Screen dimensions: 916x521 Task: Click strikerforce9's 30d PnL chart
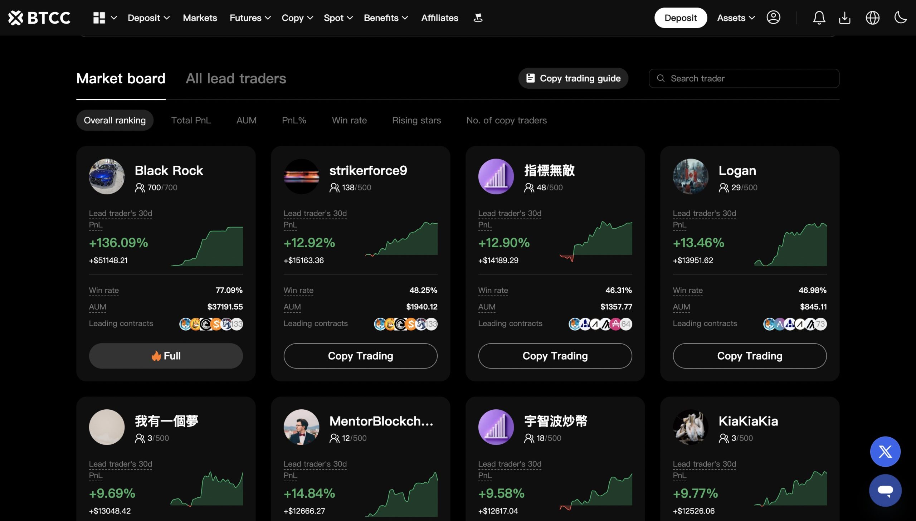click(x=401, y=239)
